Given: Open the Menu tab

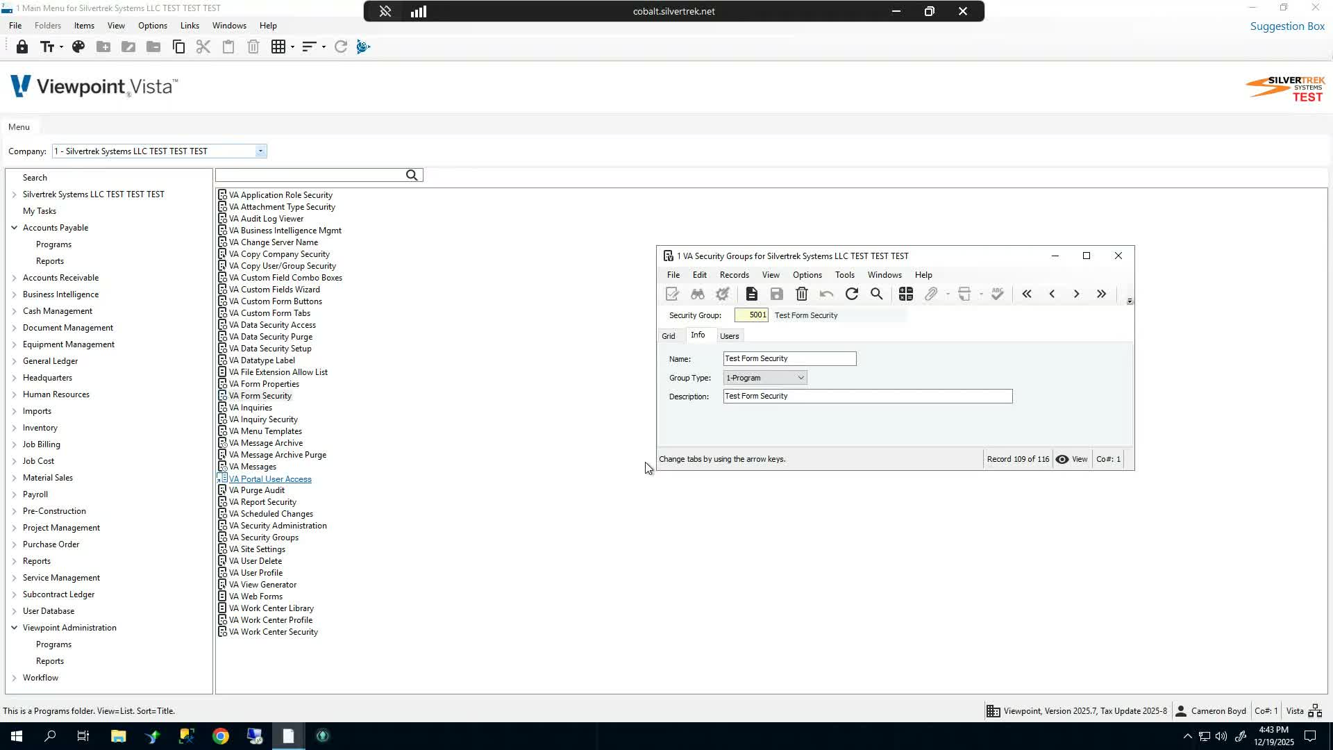Looking at the screenshot, I should click(x=19, y=127).
